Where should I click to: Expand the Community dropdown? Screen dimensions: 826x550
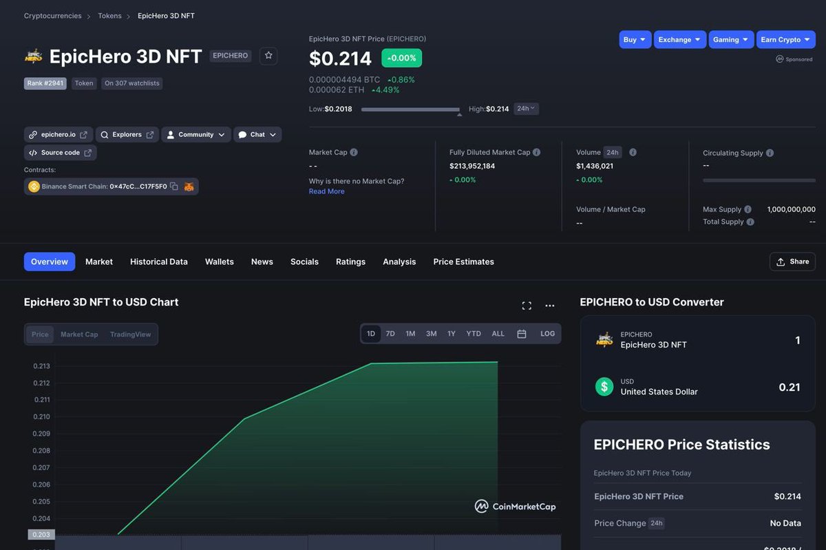(x=196, y=135)
